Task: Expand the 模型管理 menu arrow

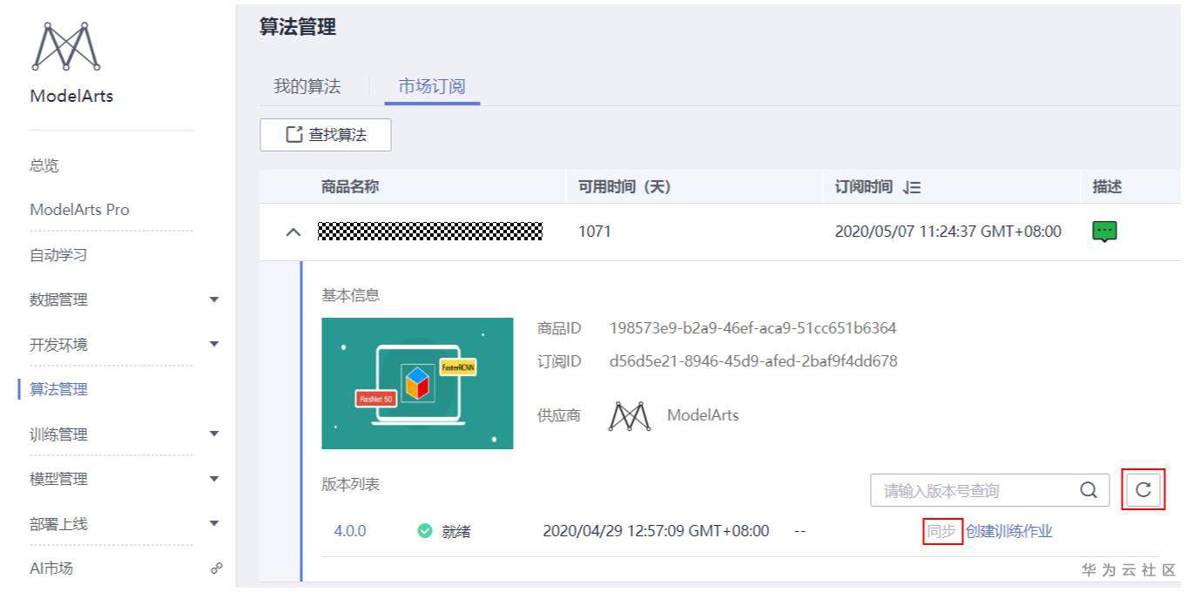Action: [215, 479]
